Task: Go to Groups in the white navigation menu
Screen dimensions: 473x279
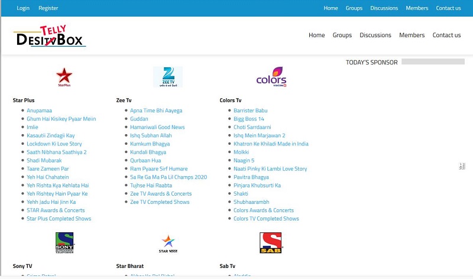Action: coord(342,35)
